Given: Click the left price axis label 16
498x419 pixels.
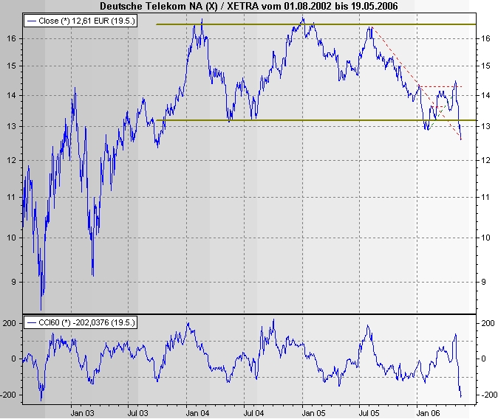Looking at the screenshot, I should 11,38.
